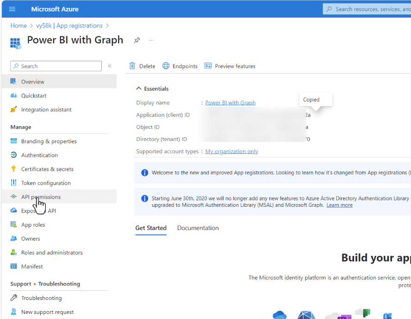Image resolution: width=411 pixels, height=319 pixels.
Task: Click the Delete button label
Action: pos(147,66)
